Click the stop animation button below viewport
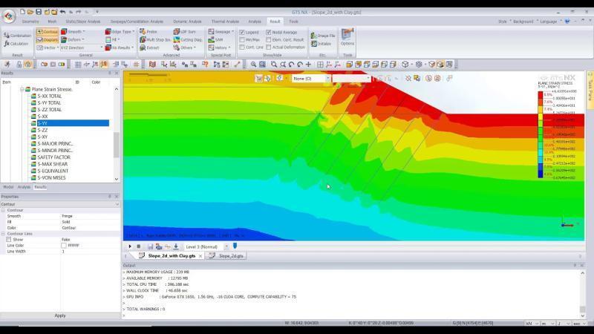 coord(139,246)
